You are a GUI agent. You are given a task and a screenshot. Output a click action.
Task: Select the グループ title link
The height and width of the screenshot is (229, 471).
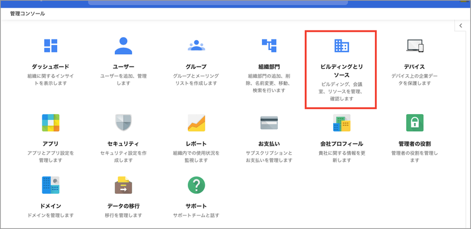[197, 67]
